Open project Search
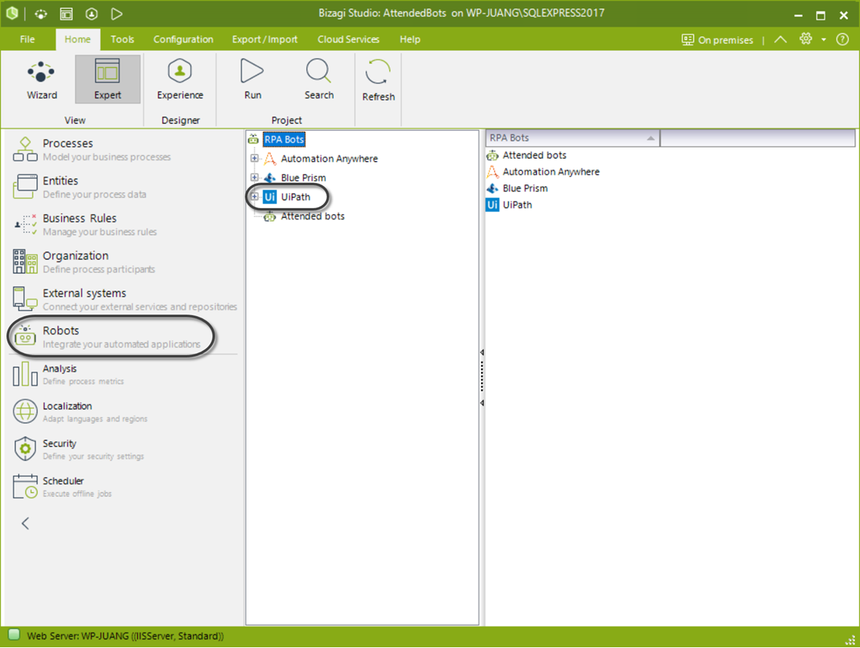Viewport: 860px width, 648px height. [x=318, y=80]
